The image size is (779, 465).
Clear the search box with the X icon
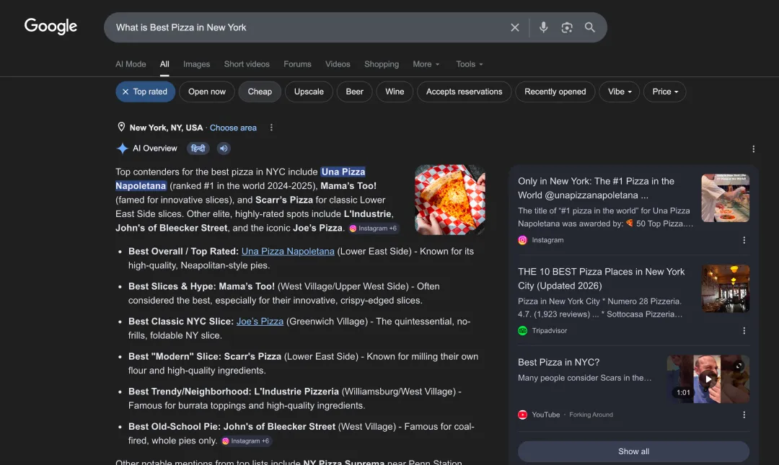click(515, 27)
